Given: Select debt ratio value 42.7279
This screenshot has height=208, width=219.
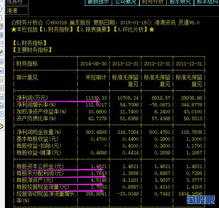Looking at the screenshot, I should point(97,119).
